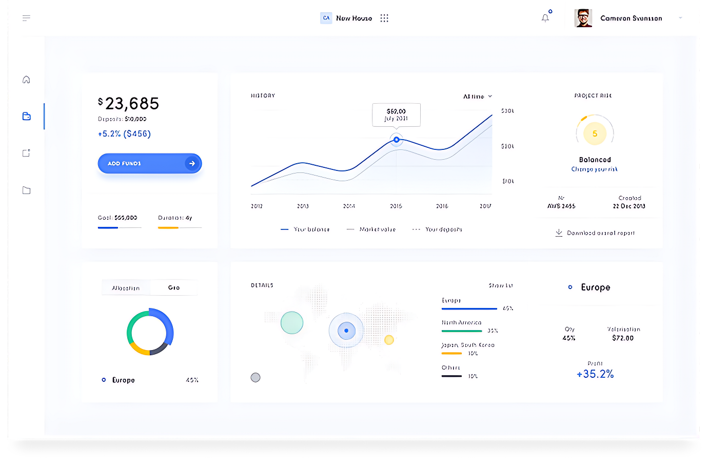Switch to the Geo tab

(x=174, y=287)
